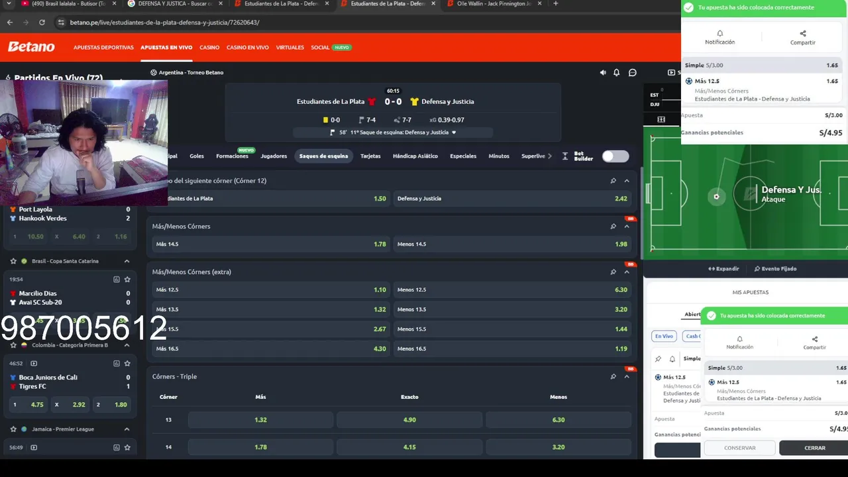Open a new browser tab
Image resolution: width=848 pixels, height=477 pixels.
[x=555, y=4]
